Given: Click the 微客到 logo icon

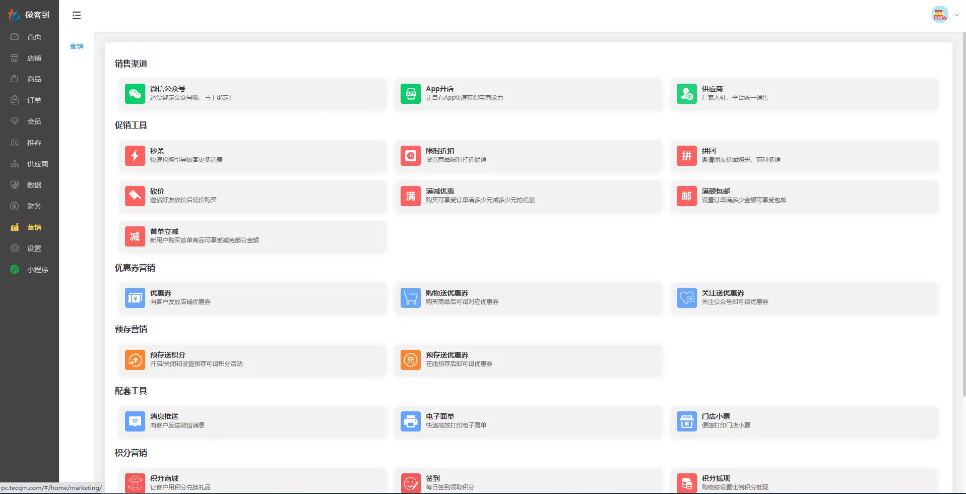Looking at the screenshot, I should click(14, 15).
